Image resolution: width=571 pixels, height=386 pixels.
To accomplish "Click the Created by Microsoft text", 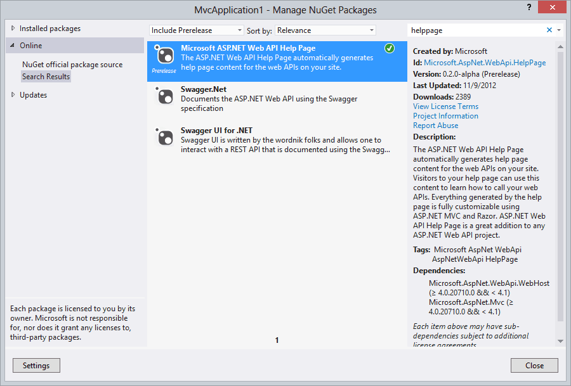I will point(450,51).
